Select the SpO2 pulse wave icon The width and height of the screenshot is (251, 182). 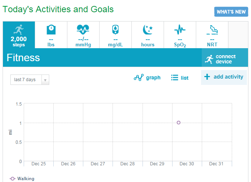coord(180,30)
